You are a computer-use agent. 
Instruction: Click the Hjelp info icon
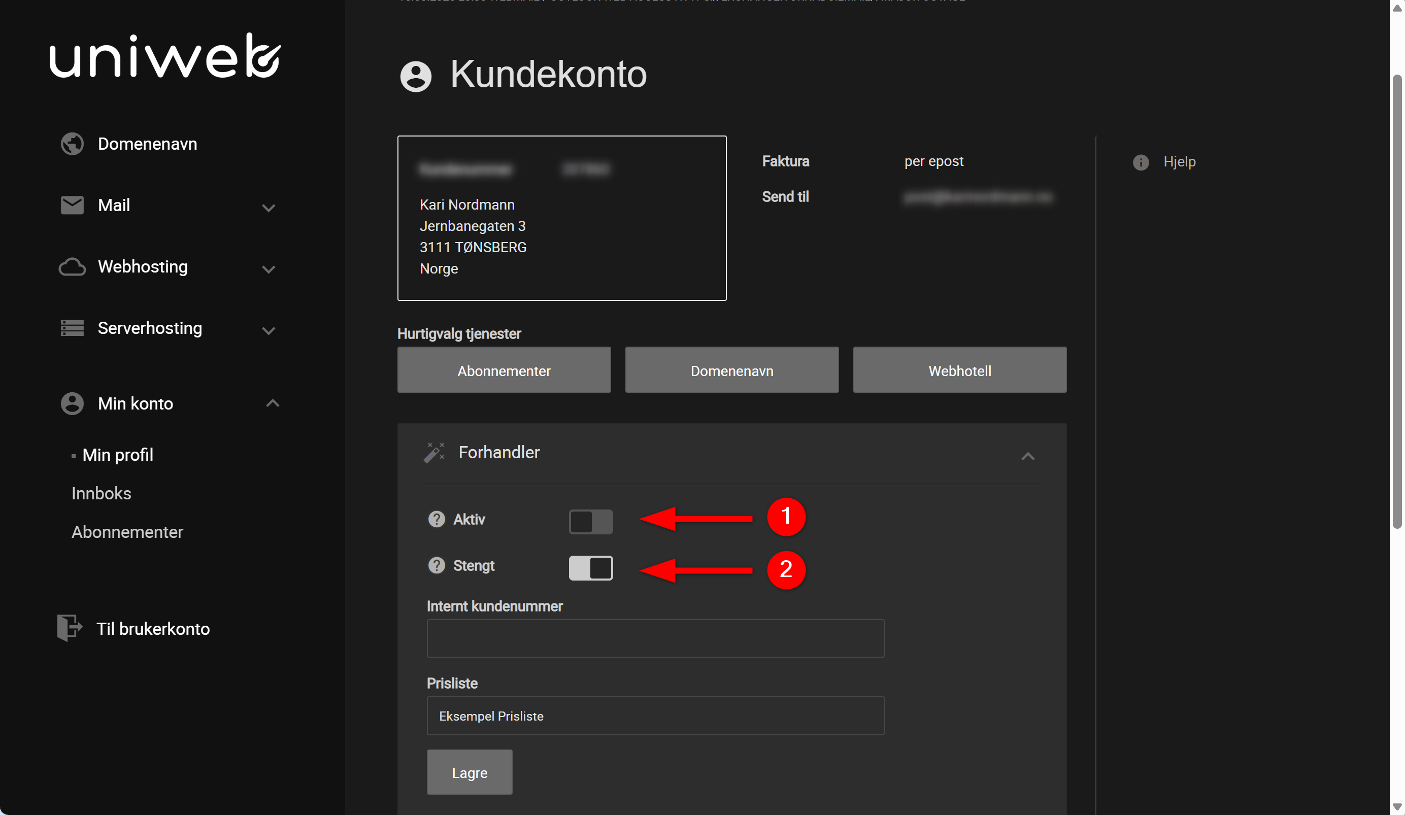coord(1140,162)
